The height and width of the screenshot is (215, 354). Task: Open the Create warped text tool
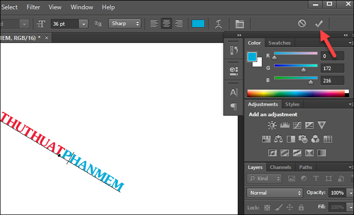218,24
